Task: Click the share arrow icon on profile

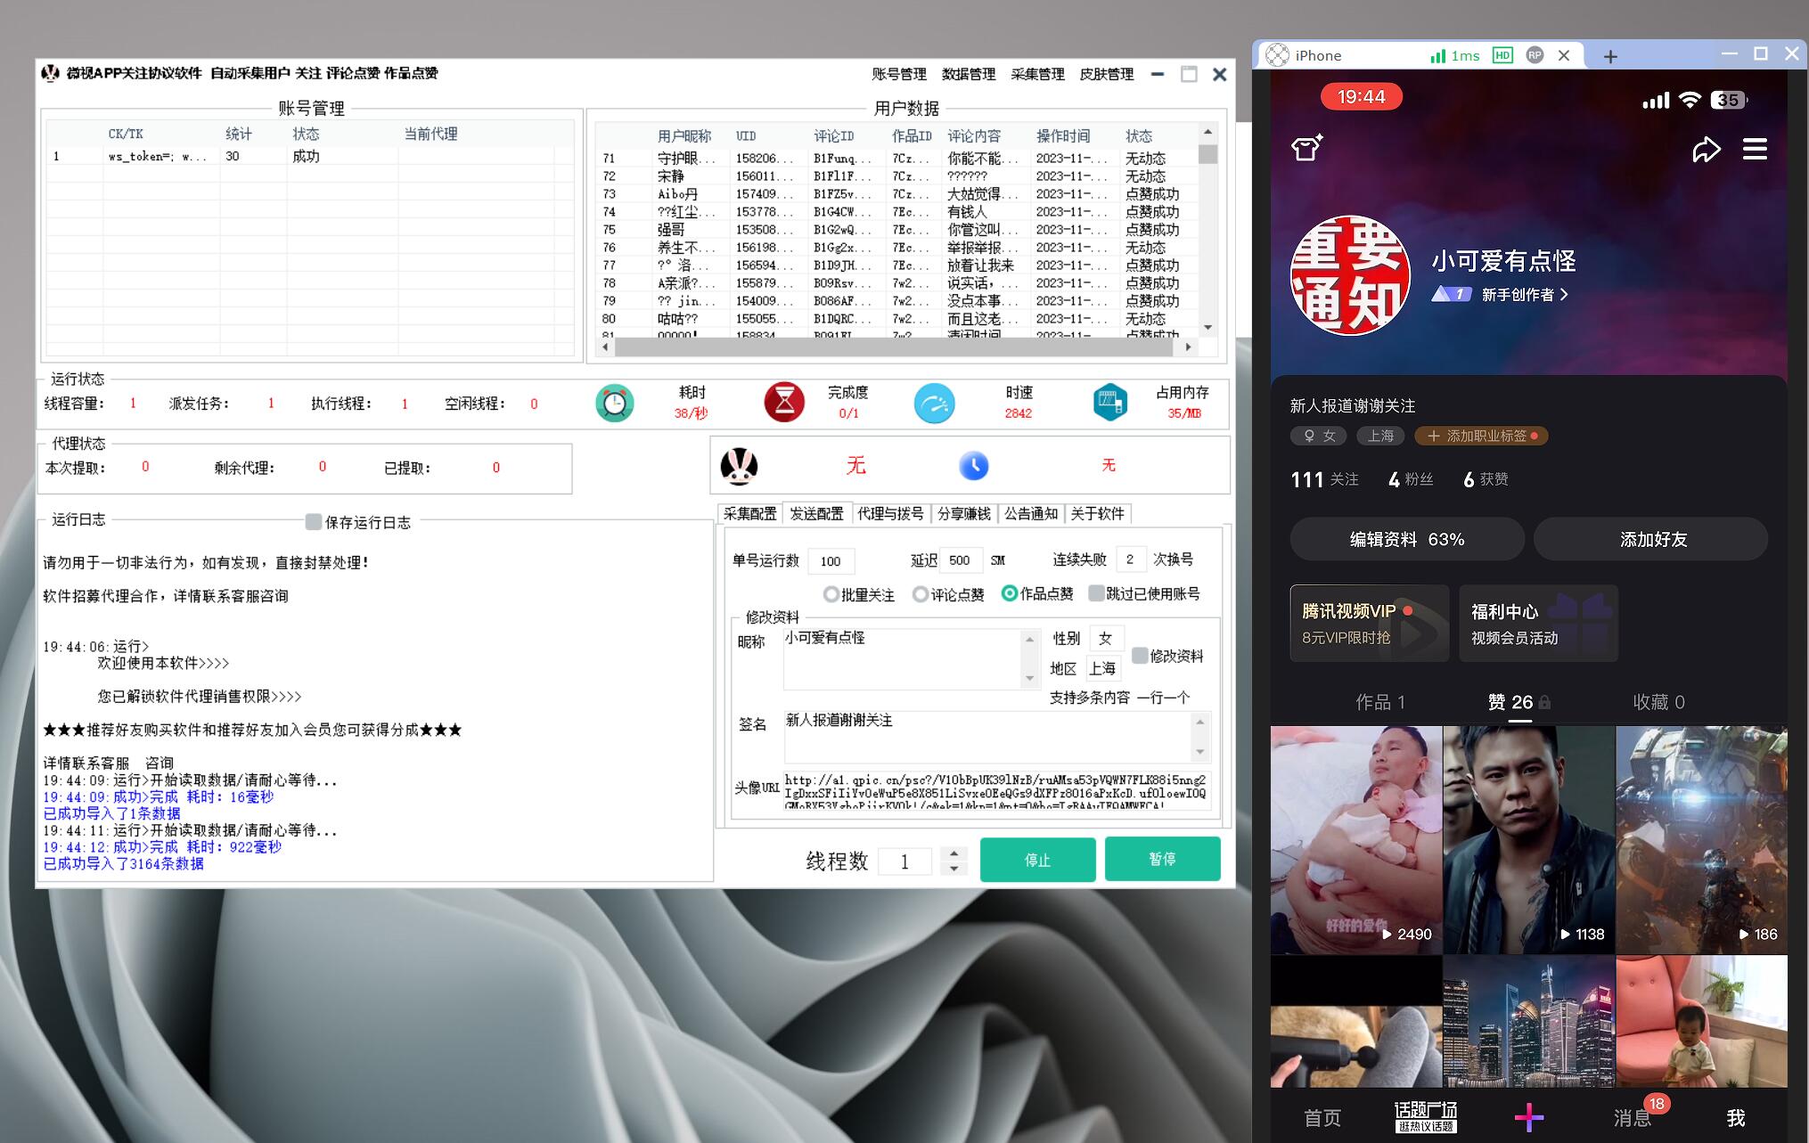Action: pos(1706,150)
